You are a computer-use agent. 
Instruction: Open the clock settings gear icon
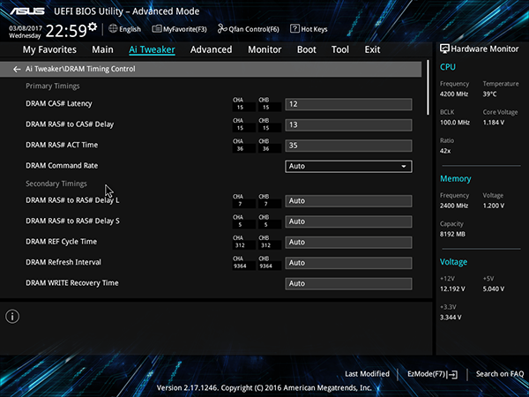click(92, 26)
